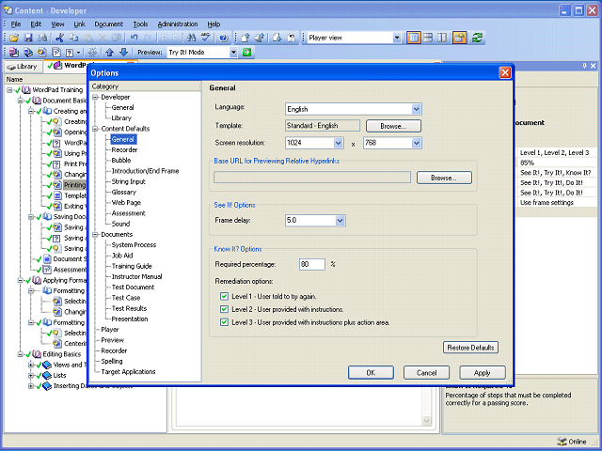The height and width of the screenshot is (451, 602).
Task: Uncheck Level 1 remediation checkbox
Action: tap(224, 297)
